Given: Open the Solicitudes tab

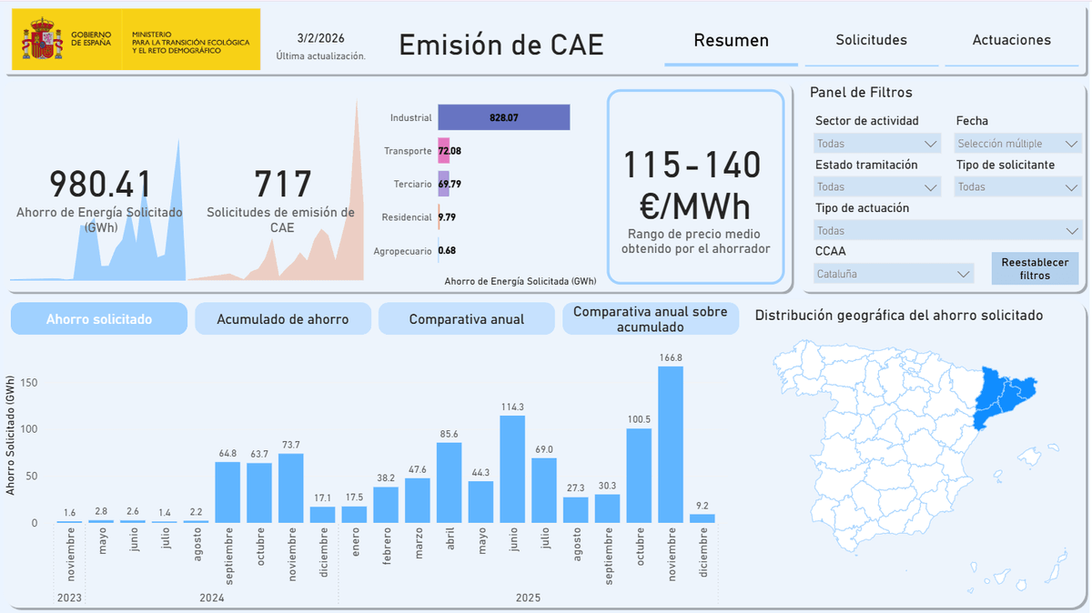Looking at the screenshot, I should (871, 40).
